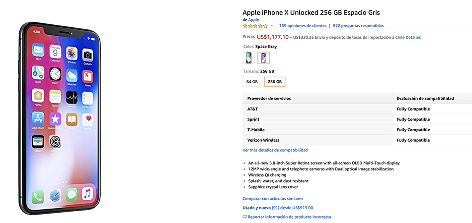472x223 pixels.
Task: Click the Music icon in phone dock
Action: pyautogui.click(x=87, y=194)
